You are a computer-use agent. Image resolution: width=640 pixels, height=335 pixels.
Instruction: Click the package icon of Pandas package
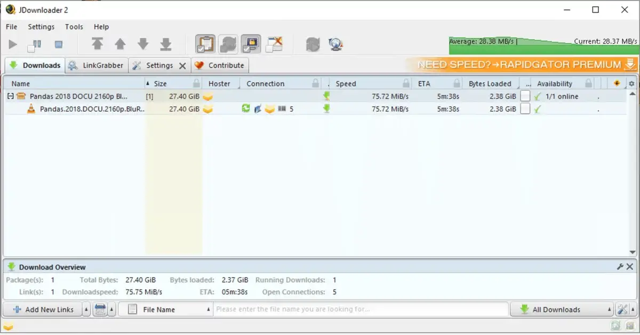click(x=21, y=96)
